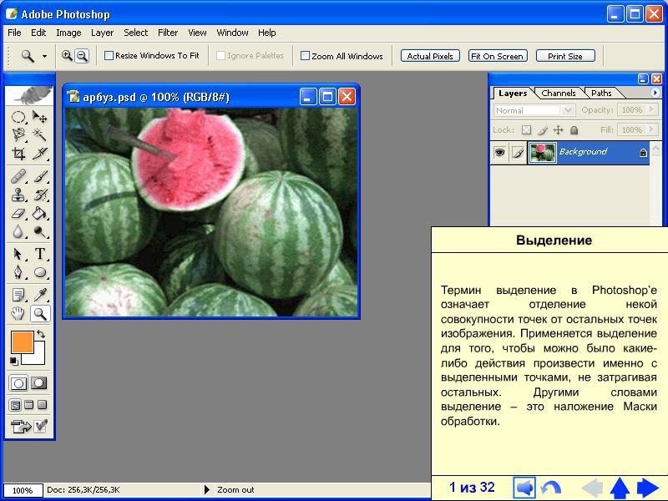Select the Clone Stamp tool

[x=18, y=195]
